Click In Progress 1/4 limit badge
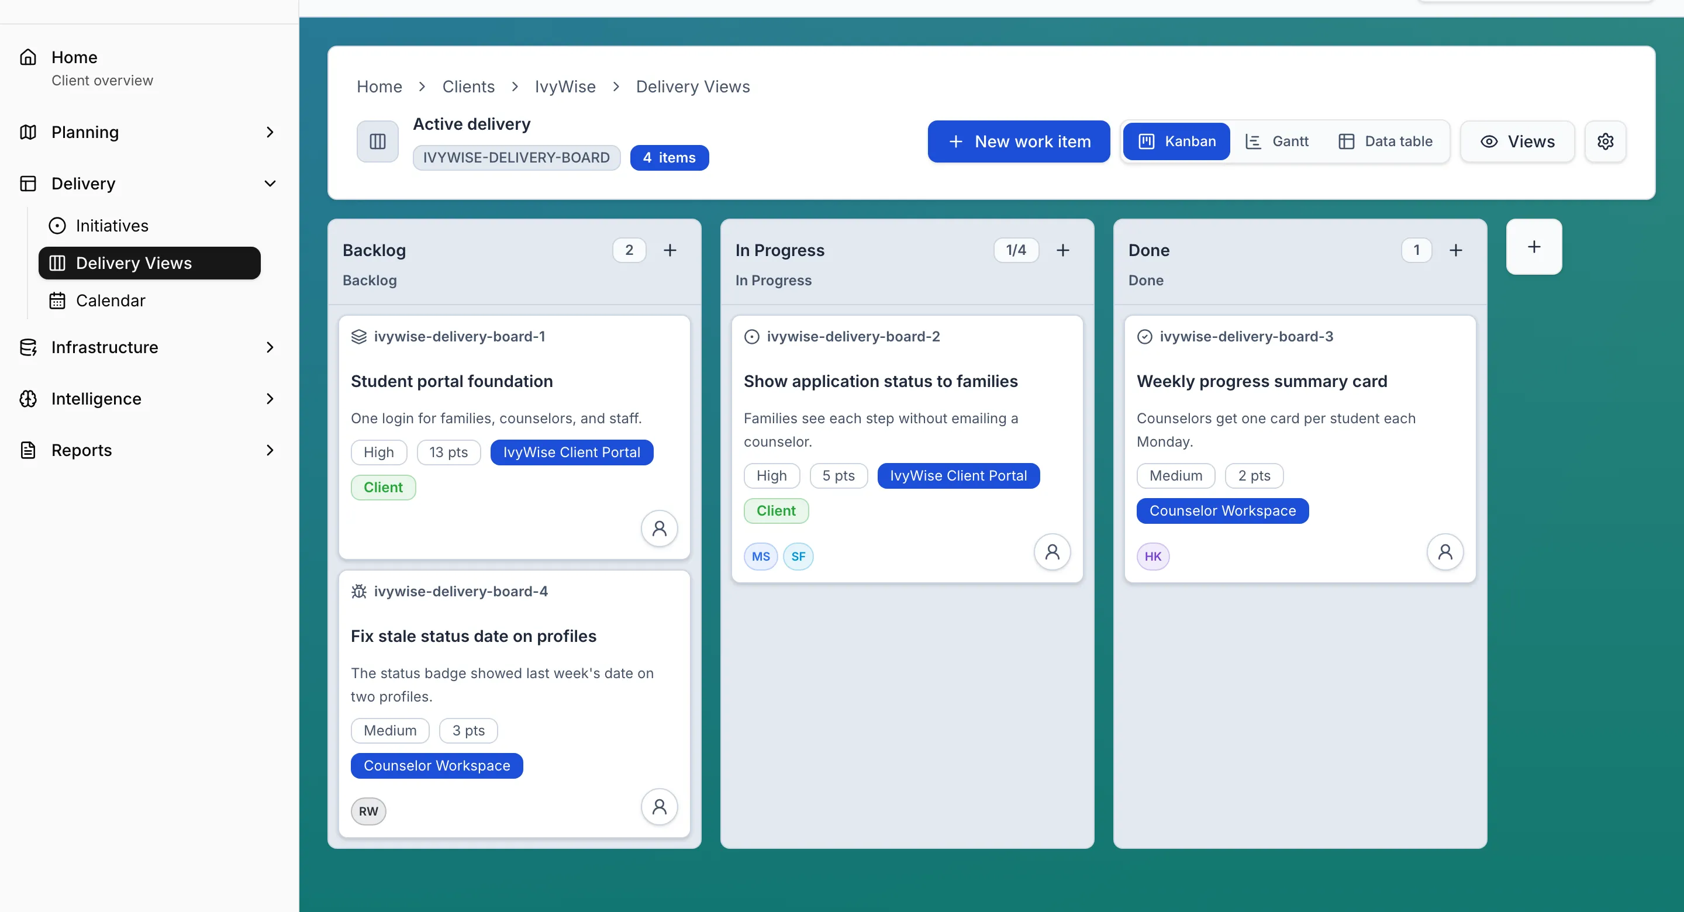This screenshot has width=1684, height=912. [x=1016, y=250]
